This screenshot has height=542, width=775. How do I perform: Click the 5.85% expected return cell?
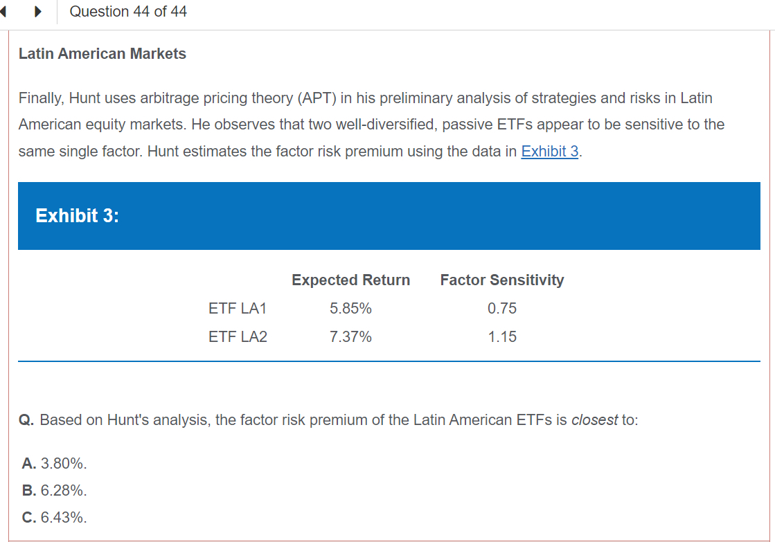point(350,309)
